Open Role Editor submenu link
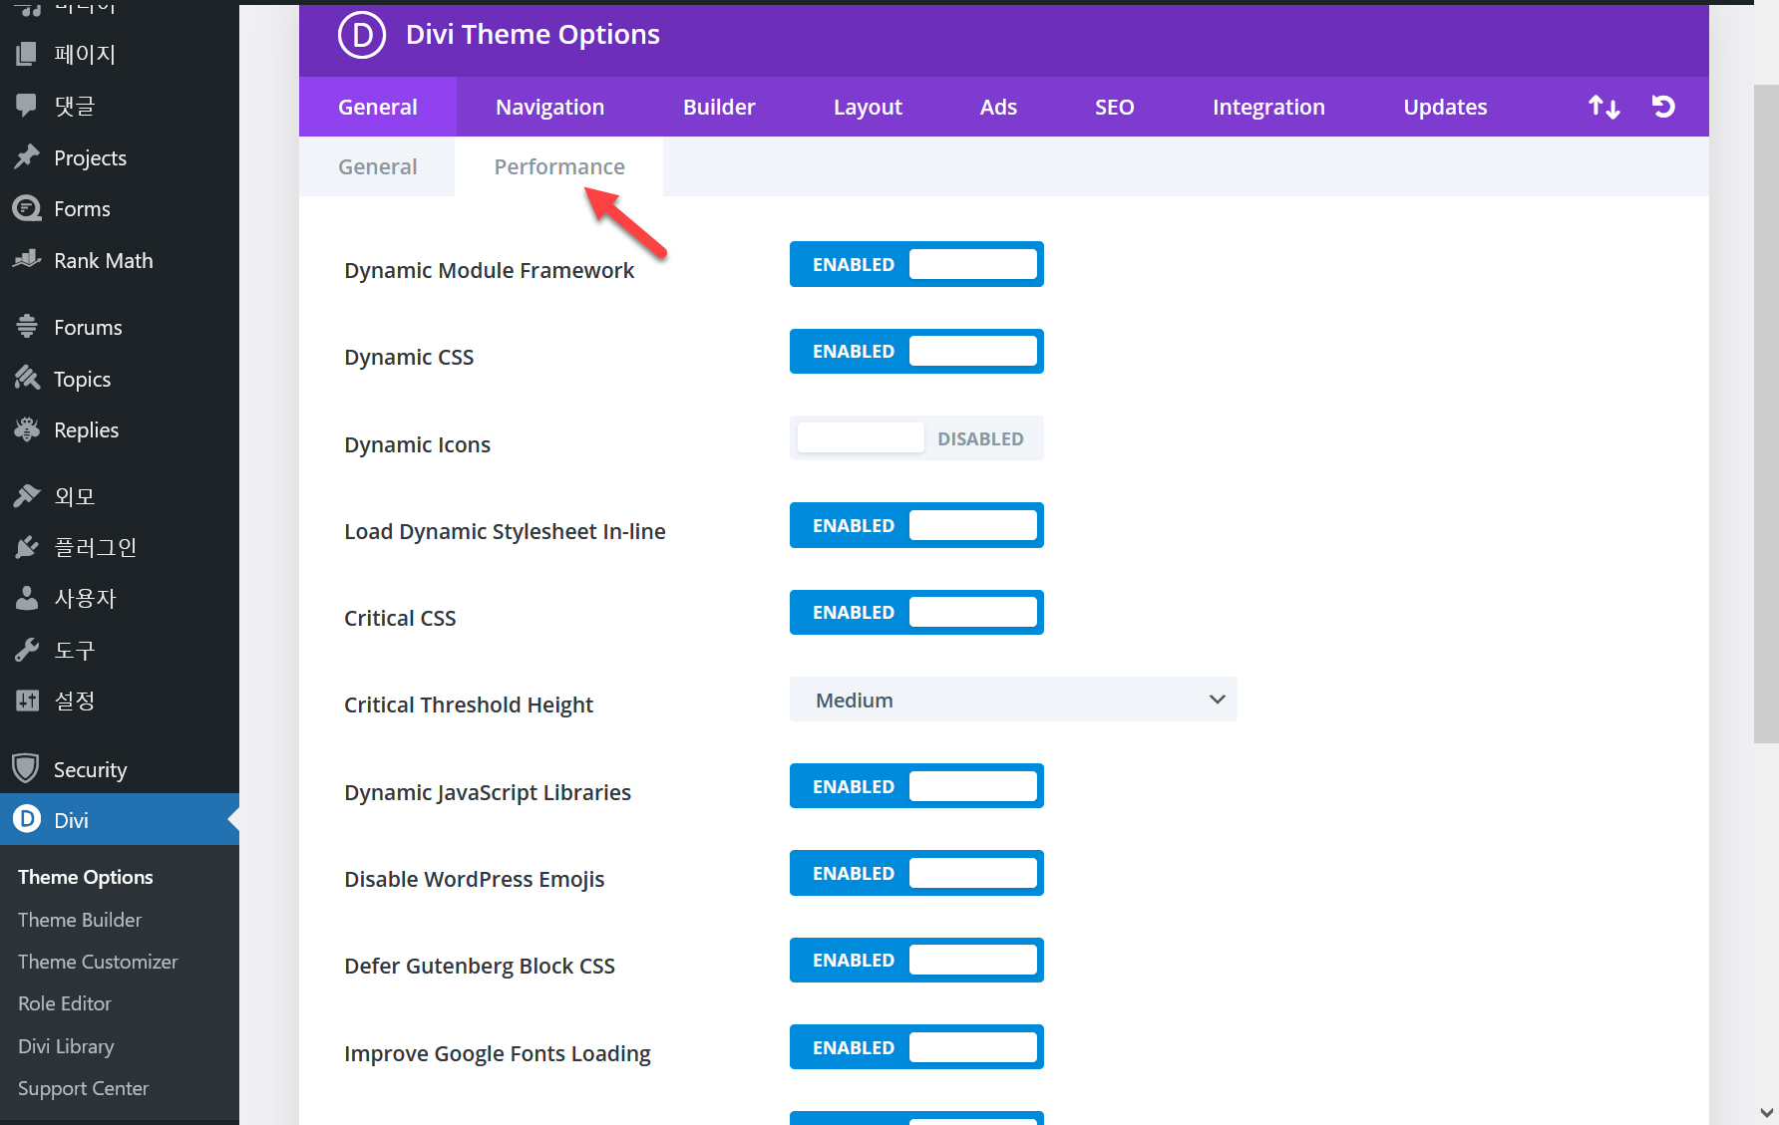This screenshot has width=1779, height=1125. (65, 1003)
